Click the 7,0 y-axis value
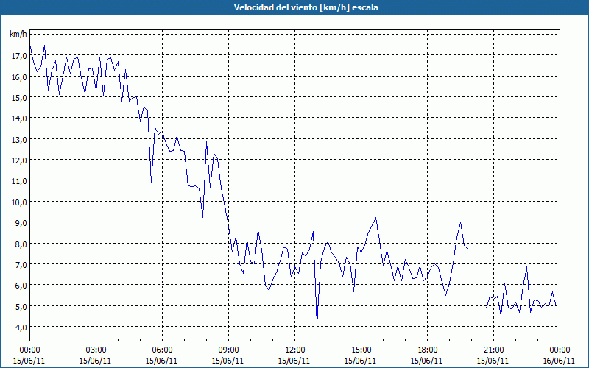The height and width of the screenshot is (368, 589). coord(21,265)
